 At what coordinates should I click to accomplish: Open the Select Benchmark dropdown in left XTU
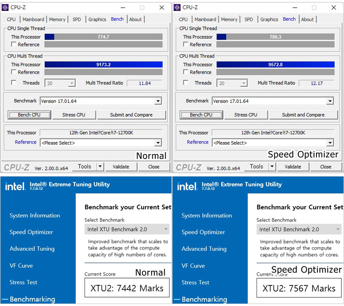pos(166,229)
